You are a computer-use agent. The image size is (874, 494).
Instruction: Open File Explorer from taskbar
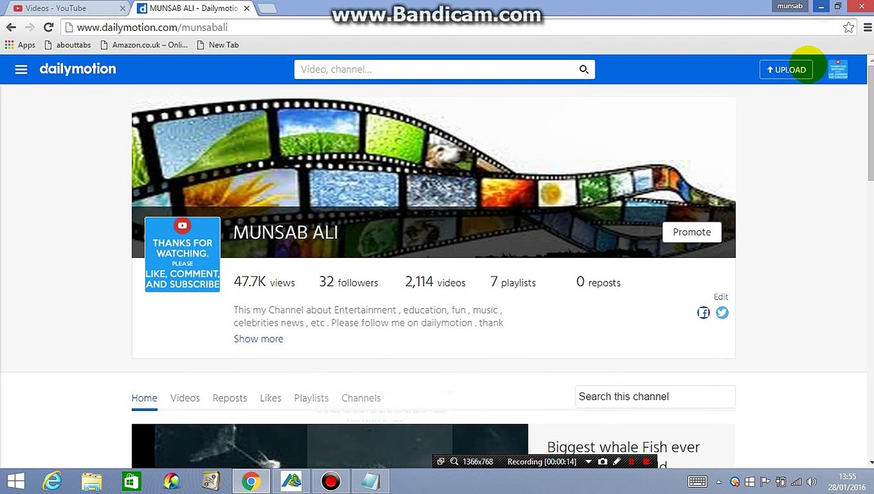pyautogui.click(x=92, y=482)
